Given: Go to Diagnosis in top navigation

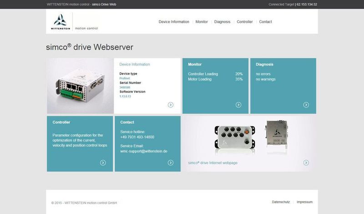Looking at the screenshot, I should point(222,22).
